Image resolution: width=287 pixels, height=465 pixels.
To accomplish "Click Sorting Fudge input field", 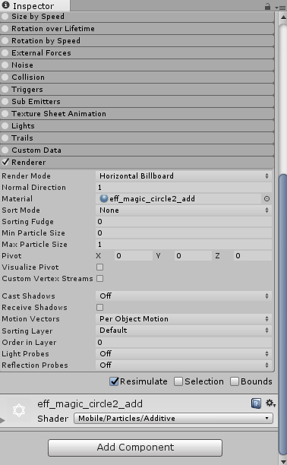I will click(x=184, y=222).
